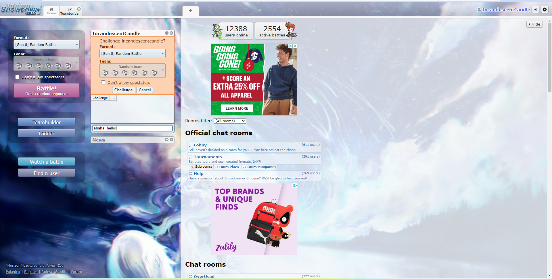Screen dimensions: 552x279
Task: Click Find a user
Action: coord(47,173)
